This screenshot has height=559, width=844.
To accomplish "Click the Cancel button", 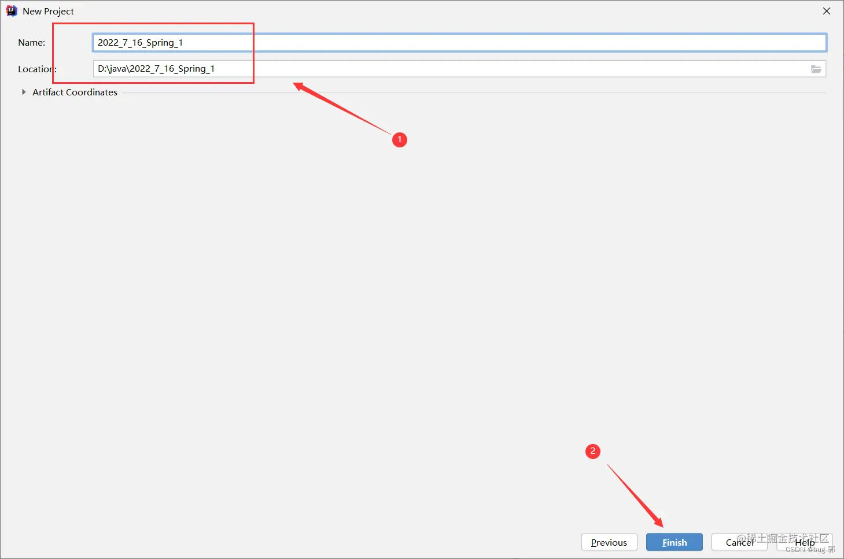I will (739, 542).
